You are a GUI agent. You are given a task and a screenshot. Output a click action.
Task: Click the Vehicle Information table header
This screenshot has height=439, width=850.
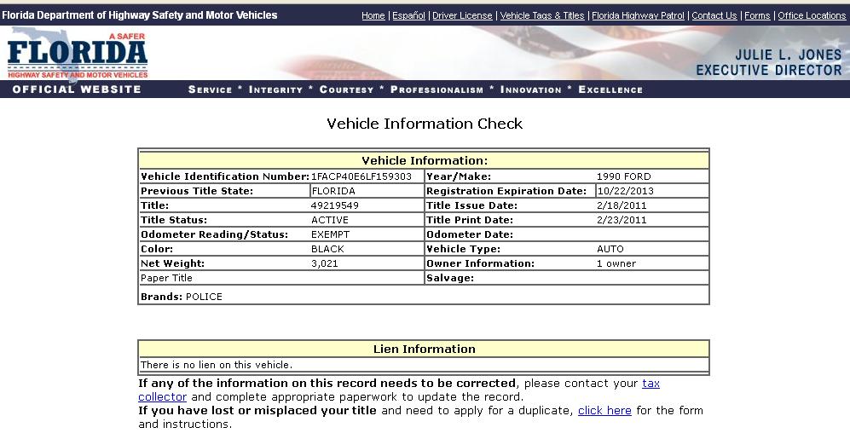[x=424, y=160]
